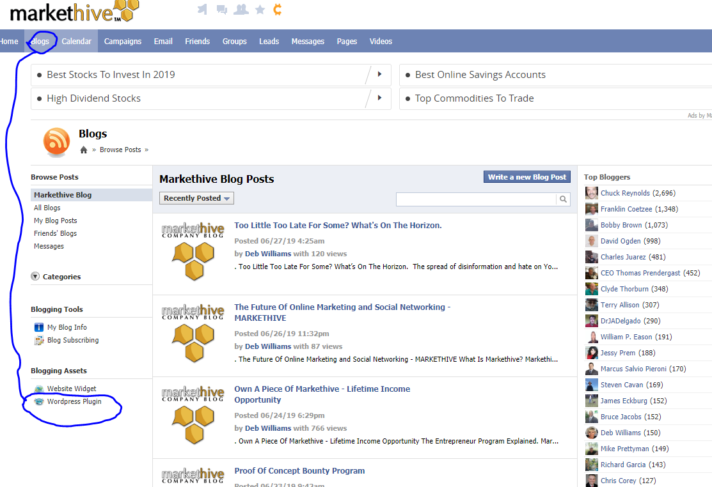Click the friends silhouettes icon in header
This screenshot has width=712, height=487.
tap(241, 9)
